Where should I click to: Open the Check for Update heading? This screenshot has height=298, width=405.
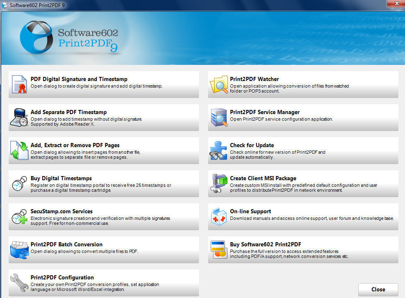click(252, 145)
